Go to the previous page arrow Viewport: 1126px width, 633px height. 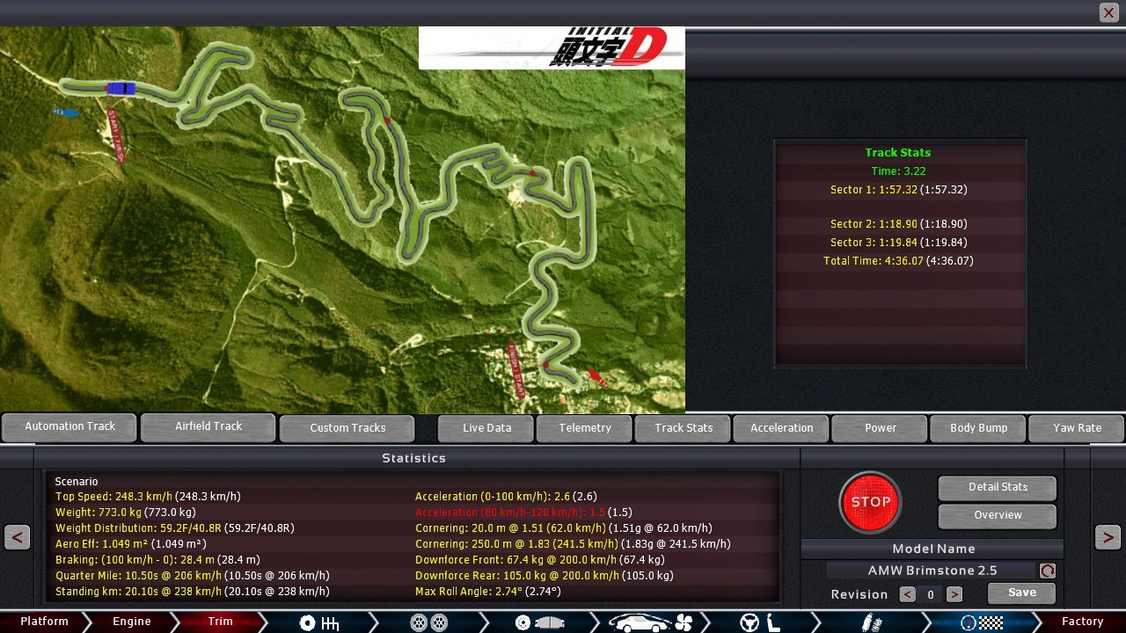[x=18, y=537]
